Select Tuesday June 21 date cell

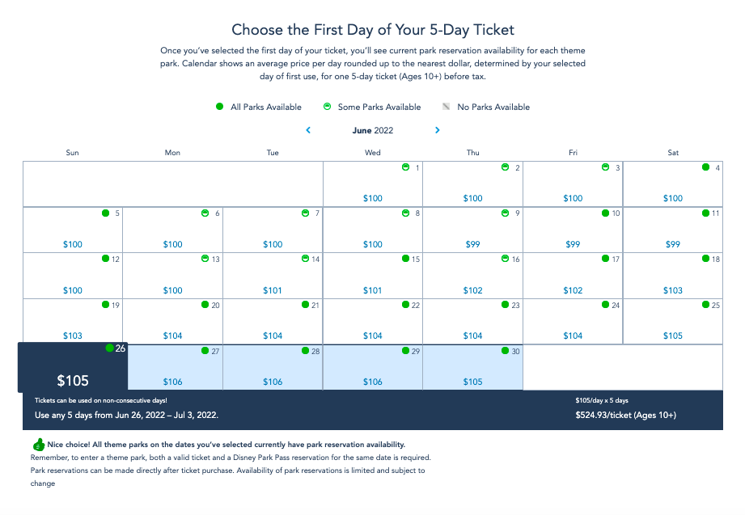[273, 321]
